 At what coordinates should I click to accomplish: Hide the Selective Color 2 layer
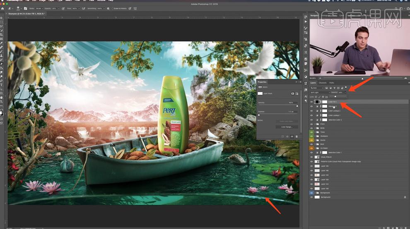(x=311, y=120)
